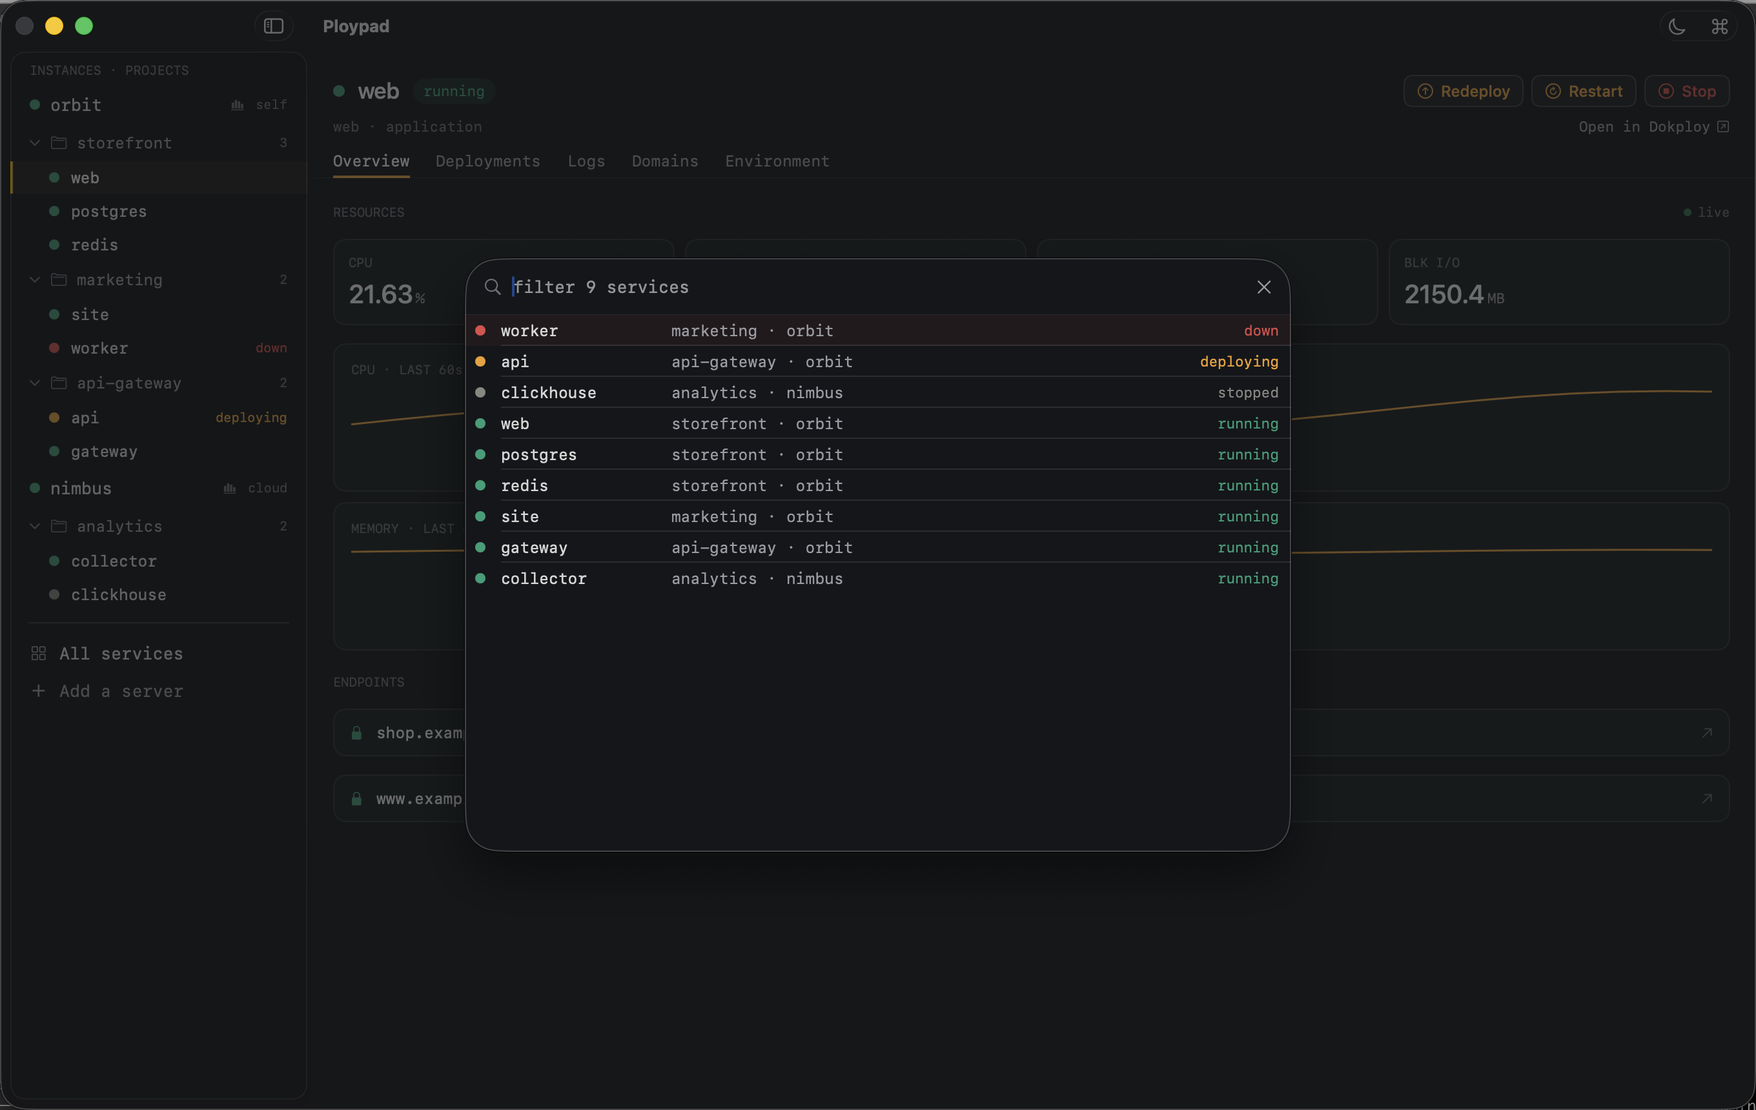
Task: Click lock icon on www endpoint
Action: [x=356, y=799]
